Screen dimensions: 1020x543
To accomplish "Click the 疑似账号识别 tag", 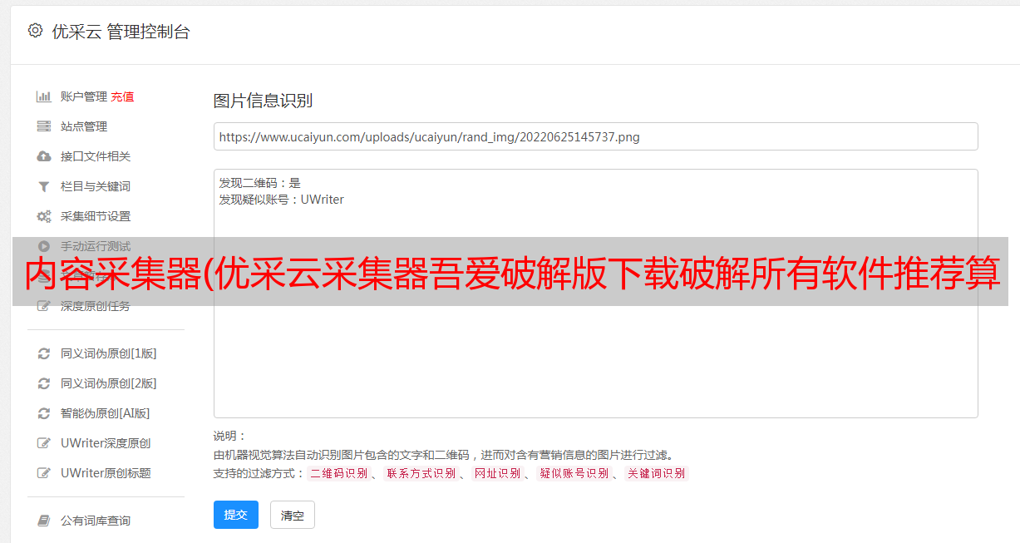I will tap(574, 473).
